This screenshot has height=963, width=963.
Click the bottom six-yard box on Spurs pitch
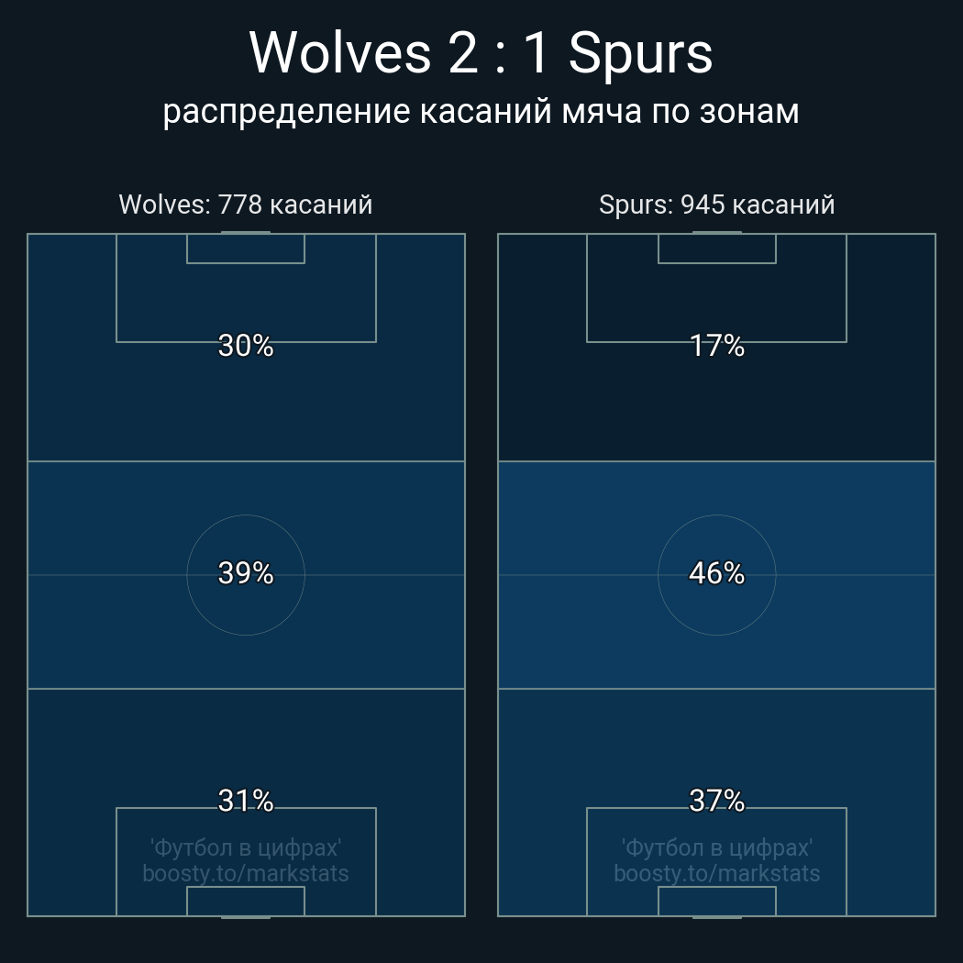(x=716, y=901)
